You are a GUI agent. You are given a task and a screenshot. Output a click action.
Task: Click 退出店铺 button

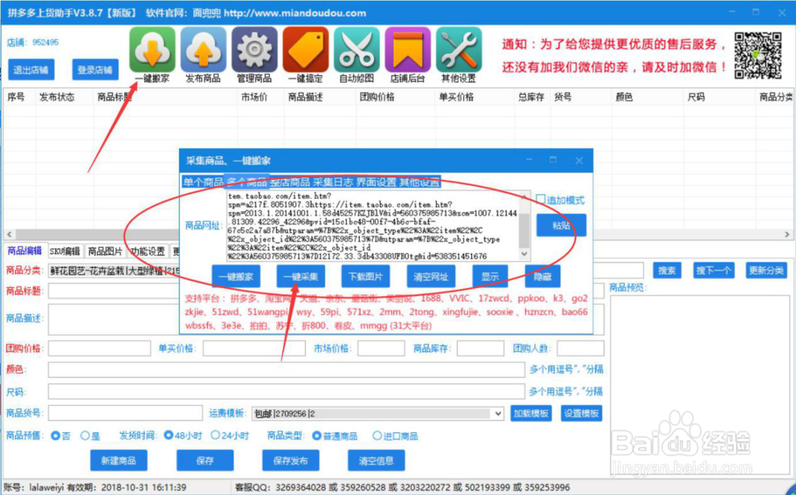click(31, 69)
